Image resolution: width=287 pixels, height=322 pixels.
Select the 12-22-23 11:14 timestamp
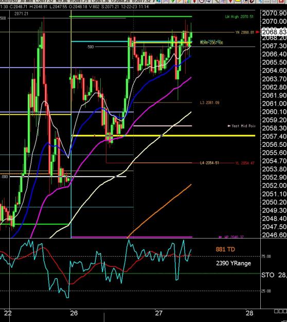click(x=135, y=7)
